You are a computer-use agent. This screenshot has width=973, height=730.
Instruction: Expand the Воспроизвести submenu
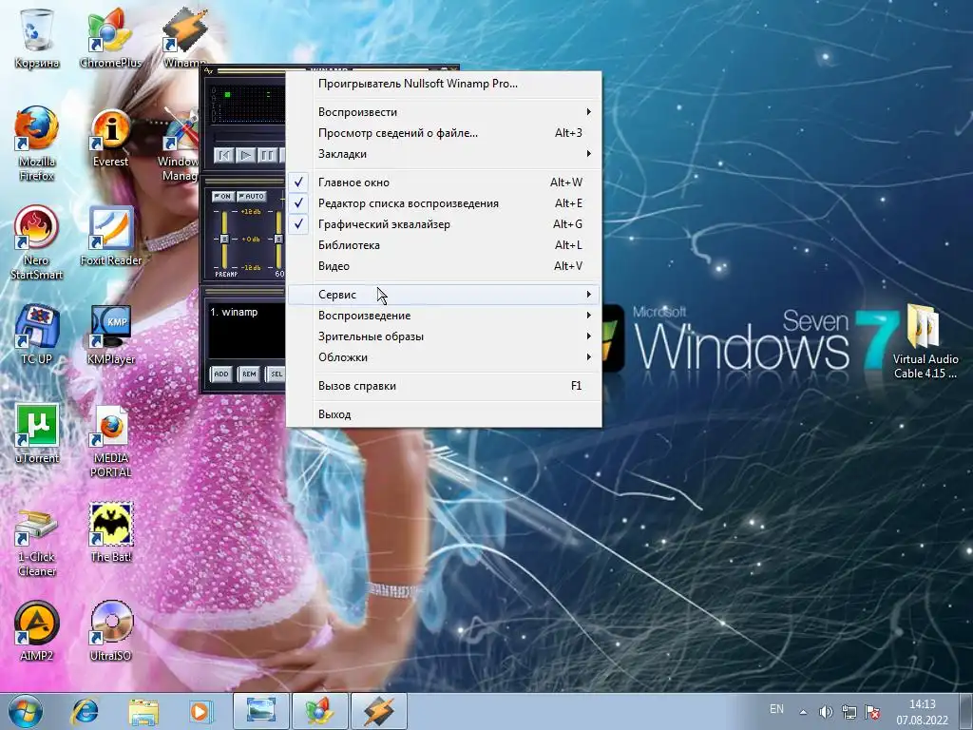(x=443, y=112)
